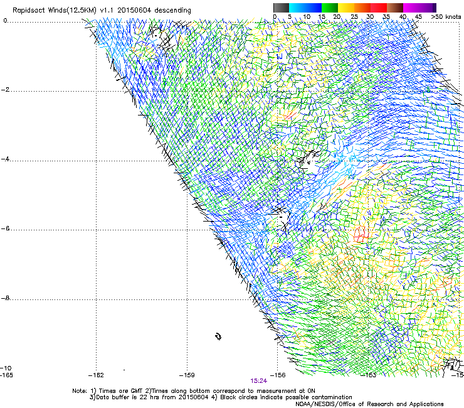
Task: Pick the brown 35–40 knots legend swatch
Action: click(x=395, y=8)
